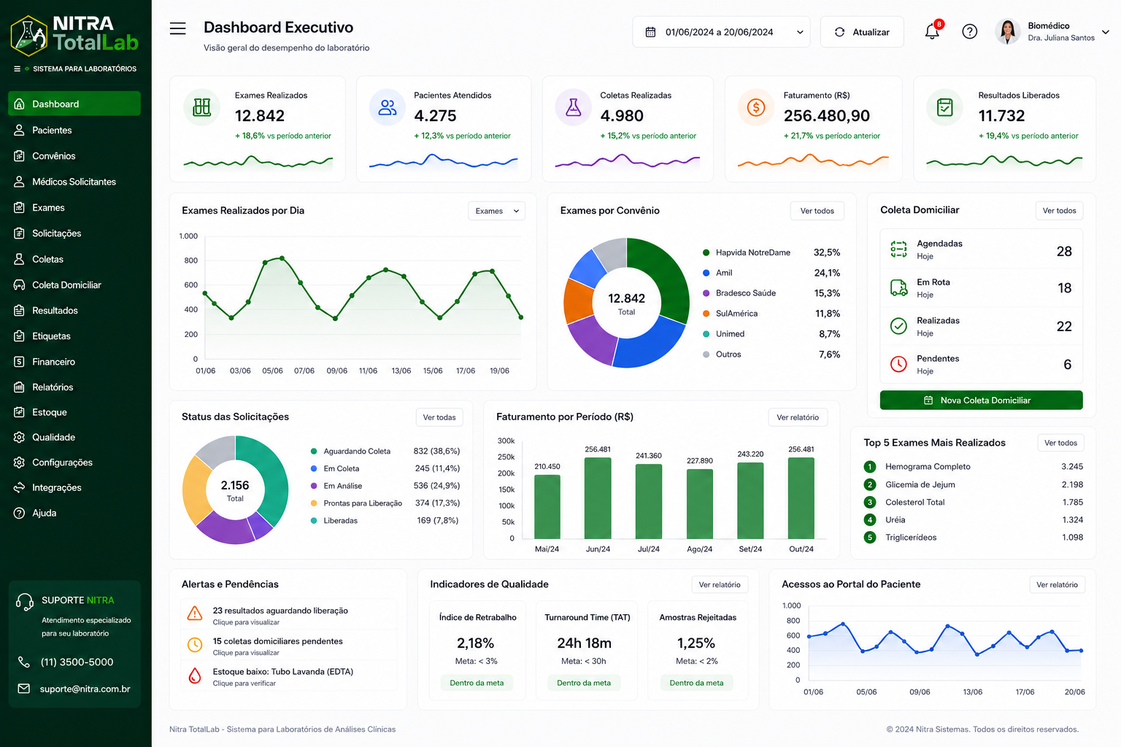Click the Atualizar button

tap(862, 32)
